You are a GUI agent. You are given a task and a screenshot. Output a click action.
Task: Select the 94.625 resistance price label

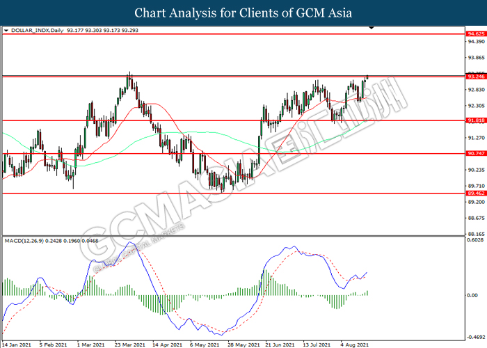pos(477,33)
